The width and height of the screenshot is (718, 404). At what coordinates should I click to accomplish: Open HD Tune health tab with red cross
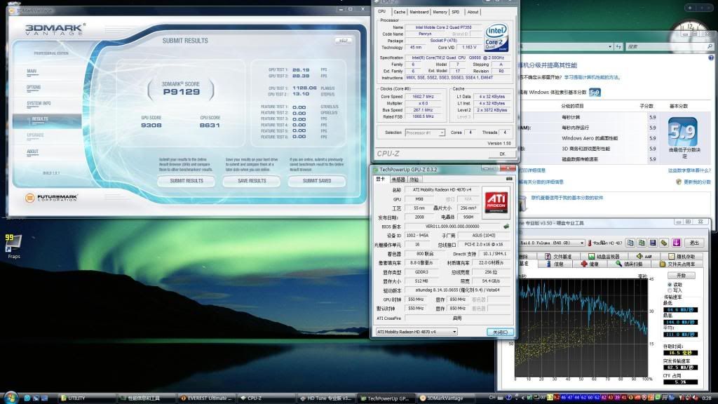point(590,264)
